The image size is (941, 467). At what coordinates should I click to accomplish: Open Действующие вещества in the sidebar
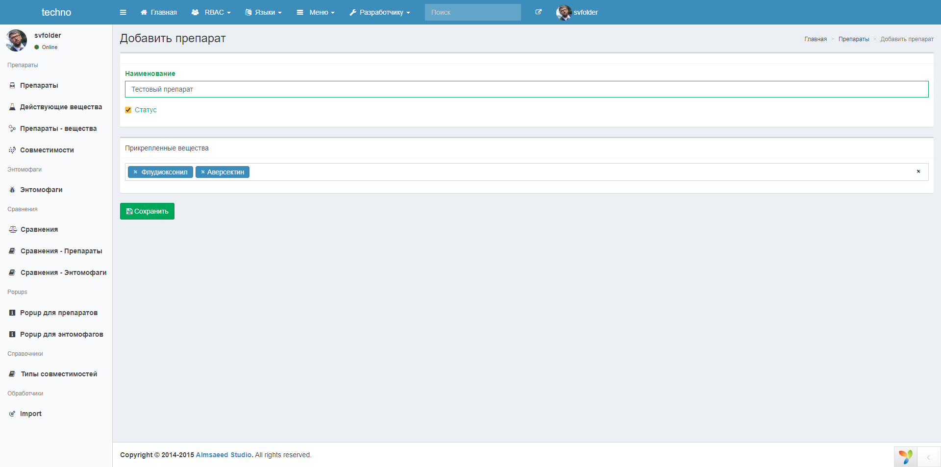click(61, 107)
